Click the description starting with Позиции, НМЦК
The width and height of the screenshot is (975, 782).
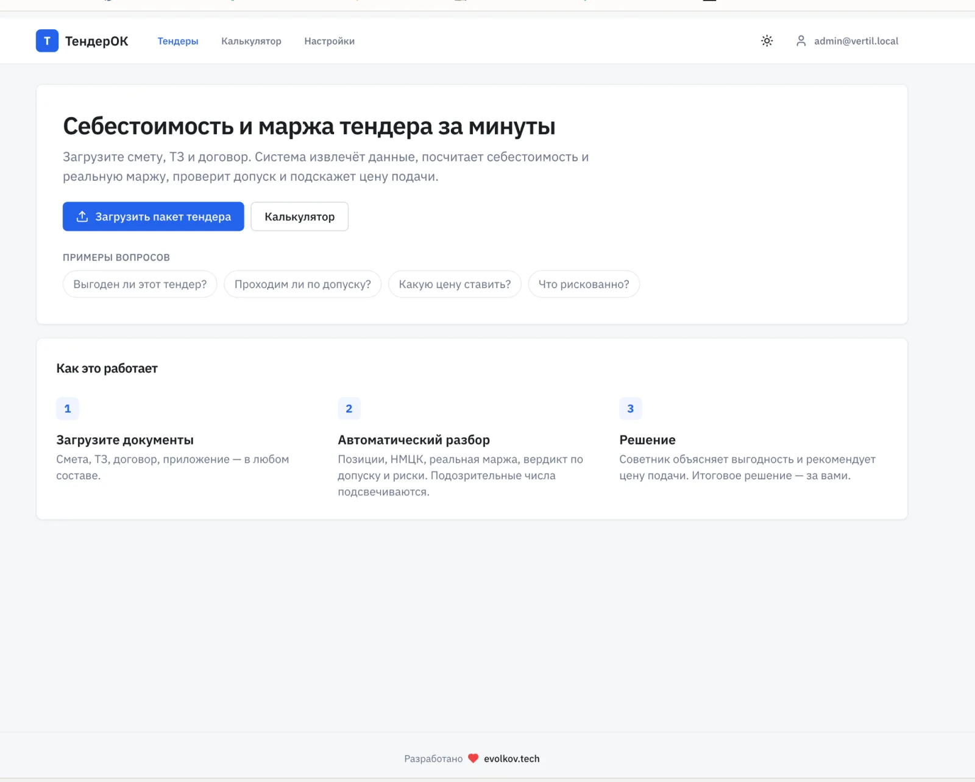pos(460,475)
